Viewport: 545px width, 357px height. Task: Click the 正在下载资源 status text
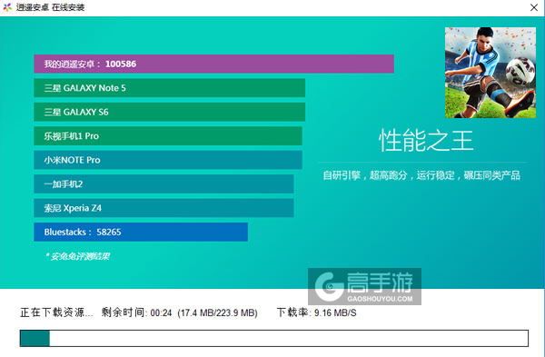click(56, 312)
